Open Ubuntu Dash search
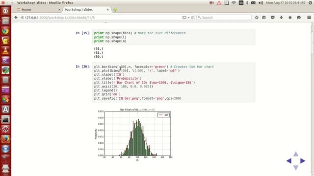Image resolution: width=314 pixels, height=176 pixels. point(5,11)
